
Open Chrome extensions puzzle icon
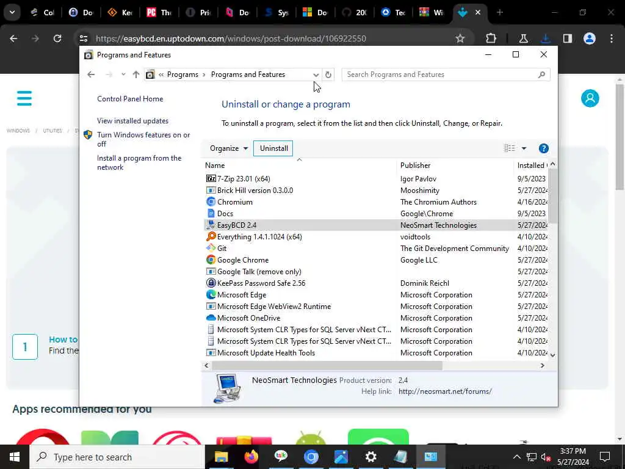point(491,38)
